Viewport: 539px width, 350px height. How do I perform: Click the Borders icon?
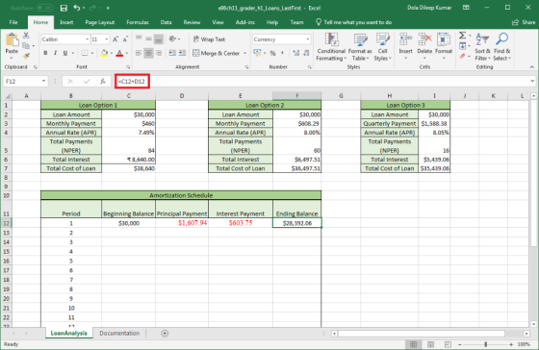point(85,53)
